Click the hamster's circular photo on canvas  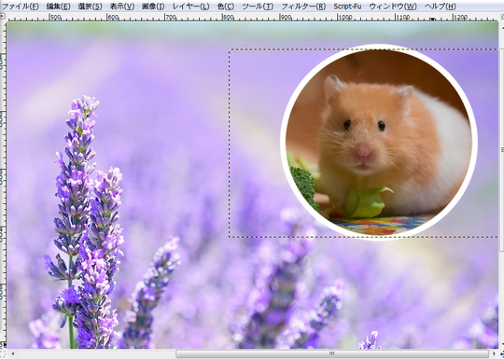click(x=379, y=142)
